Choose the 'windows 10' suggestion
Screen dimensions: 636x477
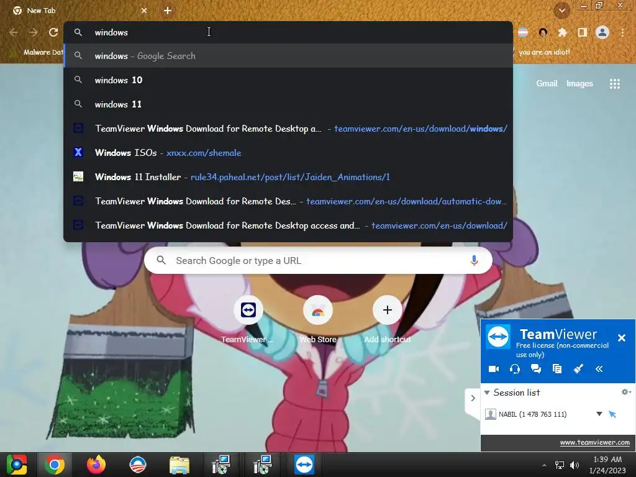[288, 80]
